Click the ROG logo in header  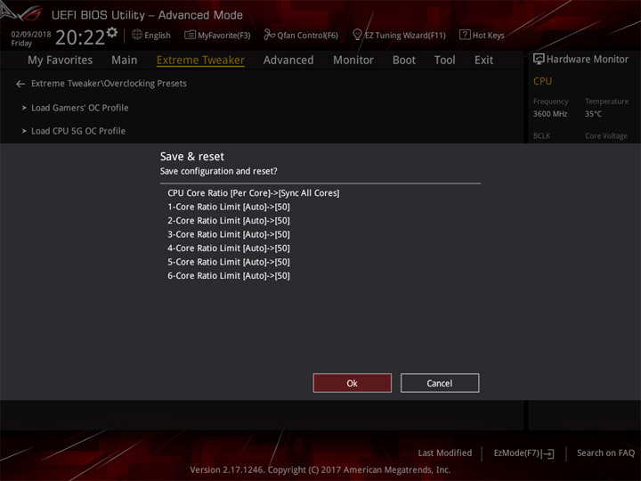pos(22,12)
